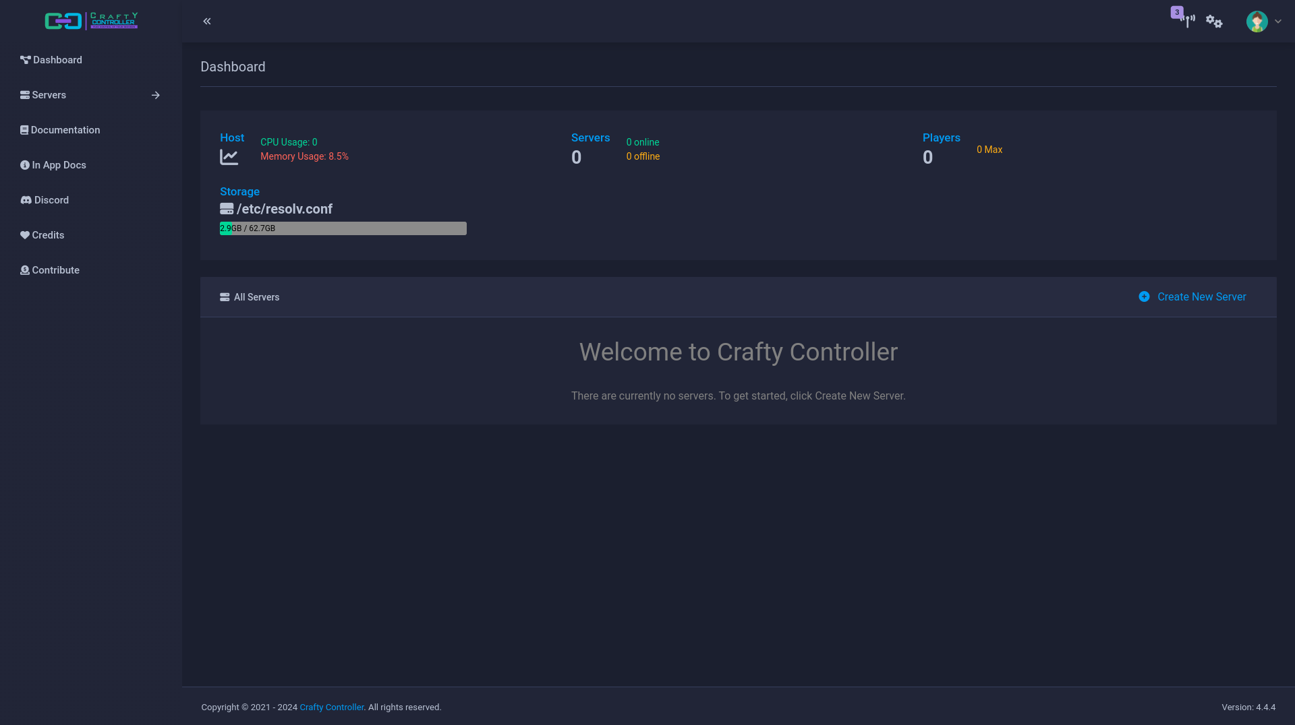Open Discord sidebar link
This screenshot has height=725, width=1295.
pyautogui.click(x=45, y=200)
